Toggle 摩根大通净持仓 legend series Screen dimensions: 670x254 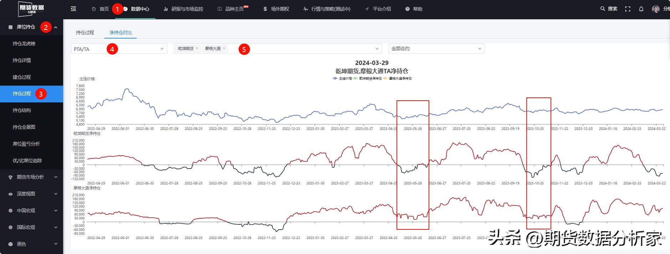397,78
